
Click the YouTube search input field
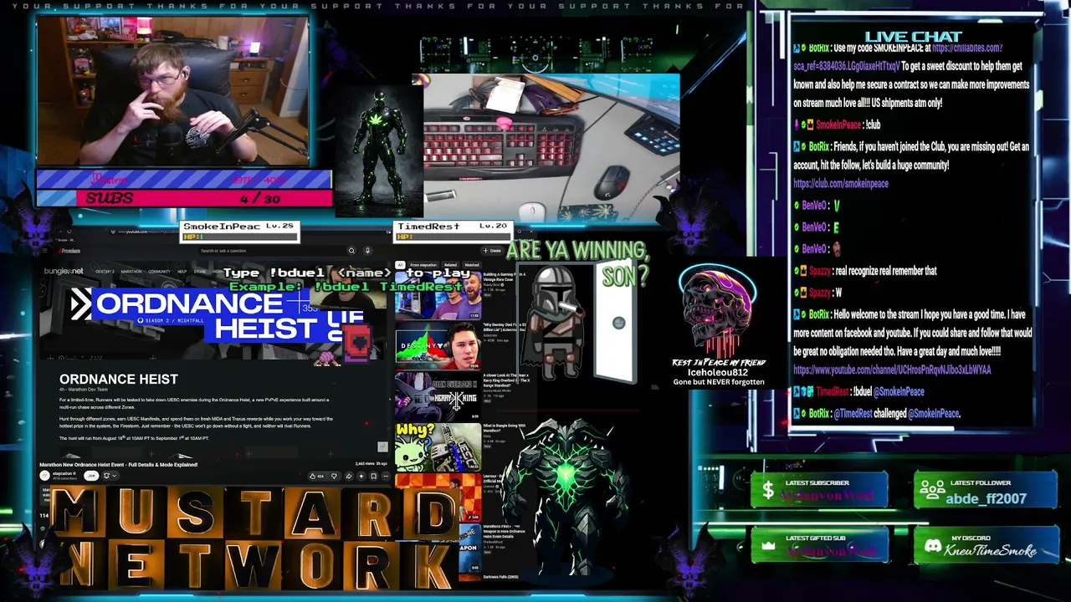click(272, 251)
